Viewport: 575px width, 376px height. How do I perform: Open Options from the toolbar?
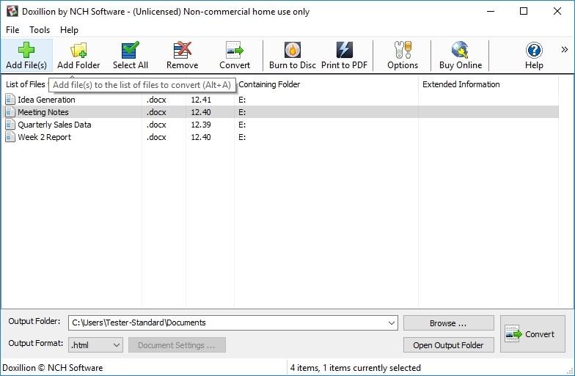point(403,56)
